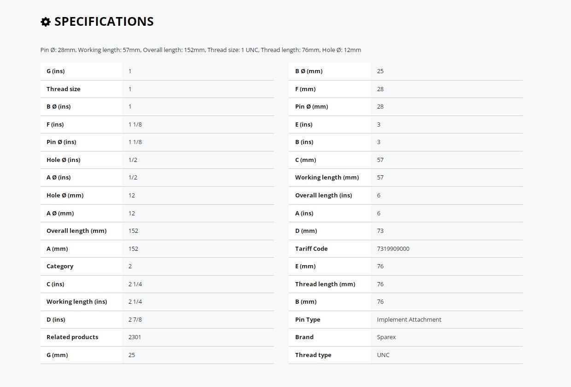Select the Working length (mm) row label
The height and width of the screenshot is (387, 571).
tap(327, 177)
